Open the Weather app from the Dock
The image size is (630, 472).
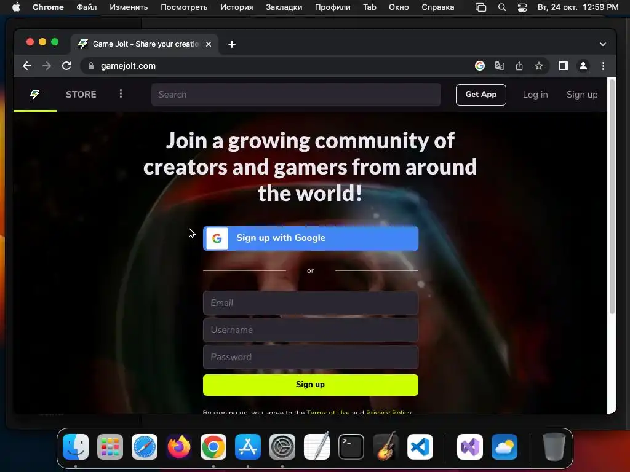pos(504,447)
